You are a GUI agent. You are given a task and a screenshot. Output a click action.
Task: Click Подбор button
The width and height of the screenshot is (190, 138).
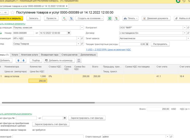[36, 60]
